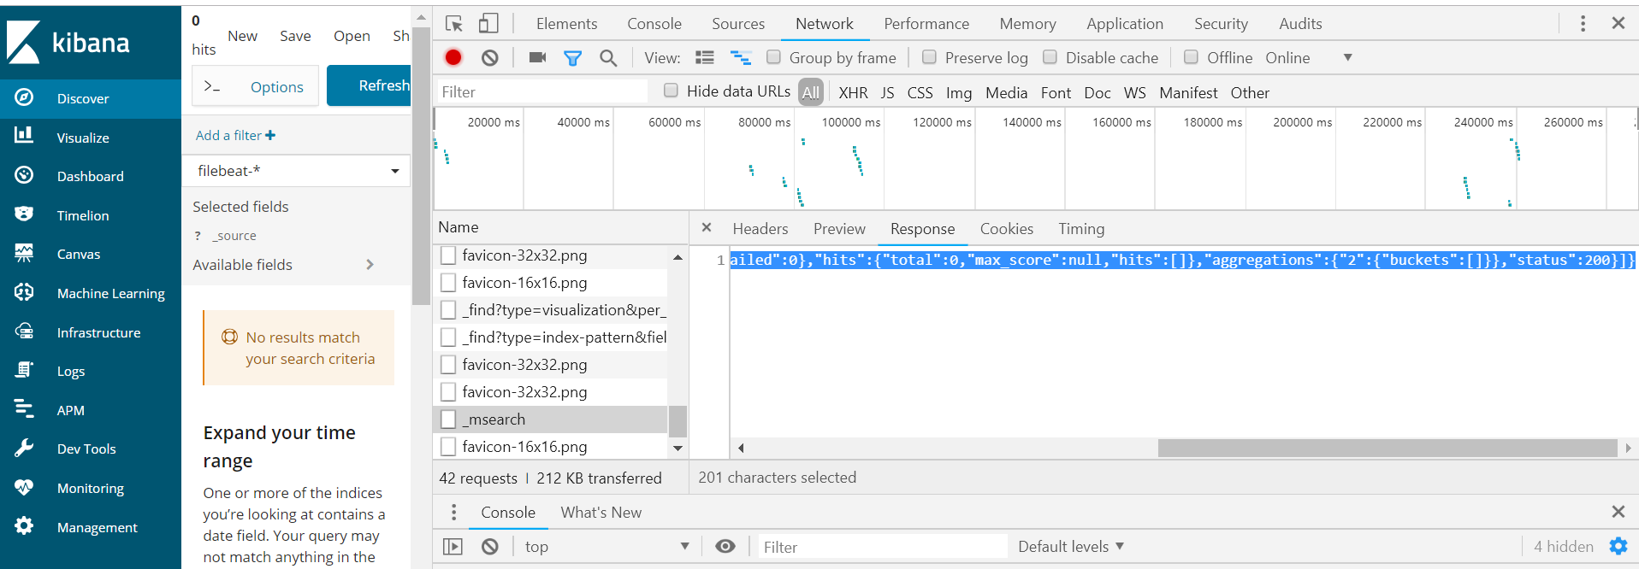Image resolution: width=1639 pixels, height=569 pixels.
Task: Open DevTools customize three-dot menu
Action: [1583, 24]
